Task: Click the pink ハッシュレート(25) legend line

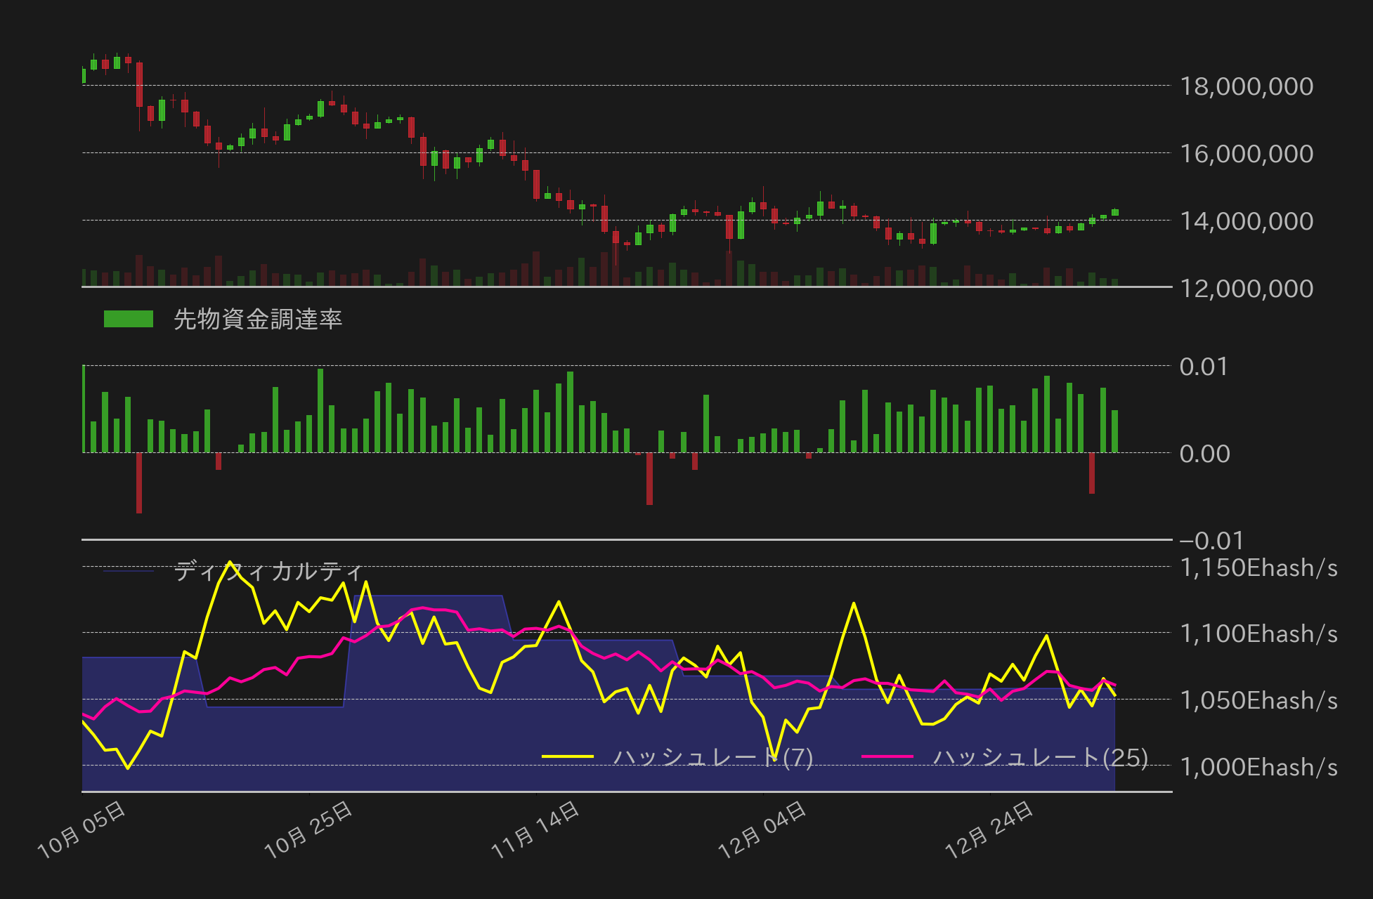Action: [887, 756]
